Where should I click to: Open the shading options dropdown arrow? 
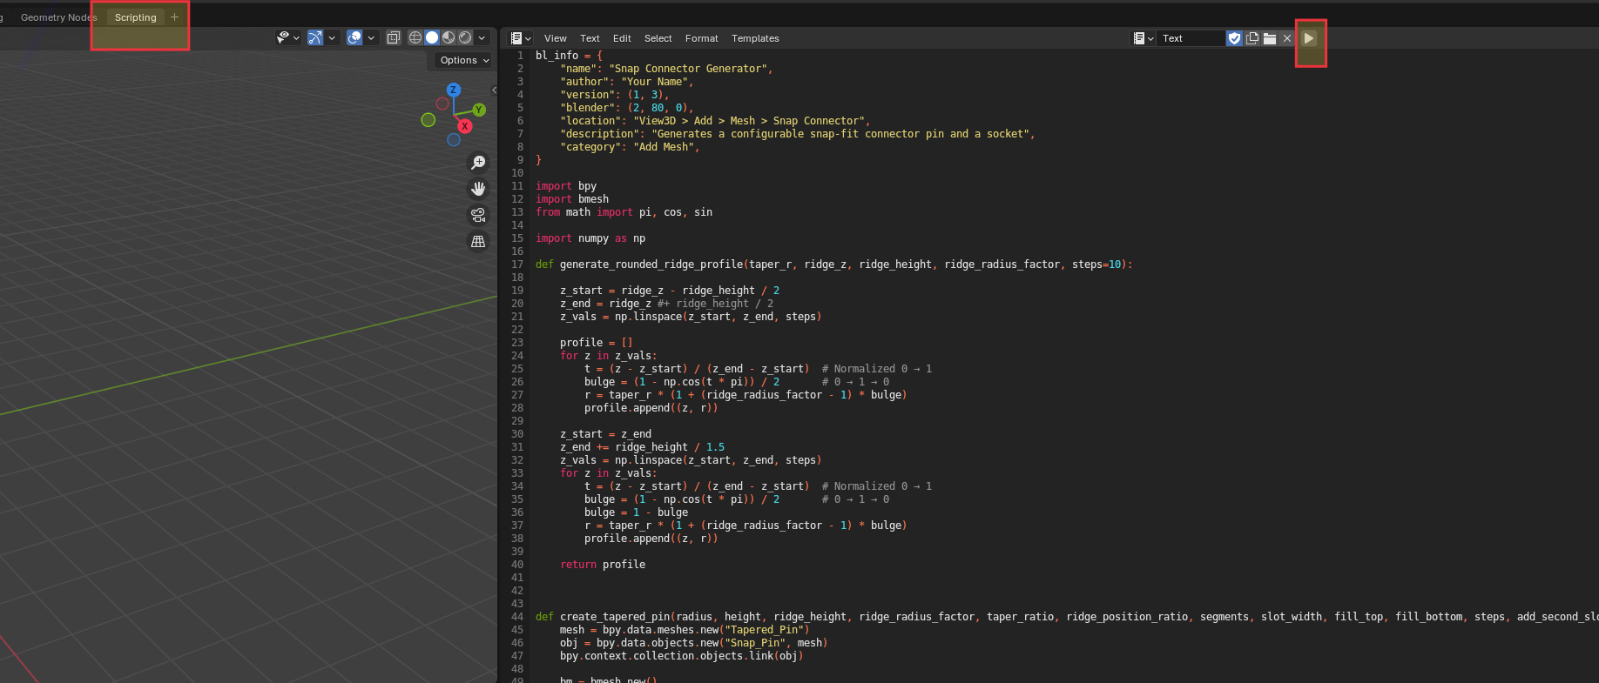point(482,37)
